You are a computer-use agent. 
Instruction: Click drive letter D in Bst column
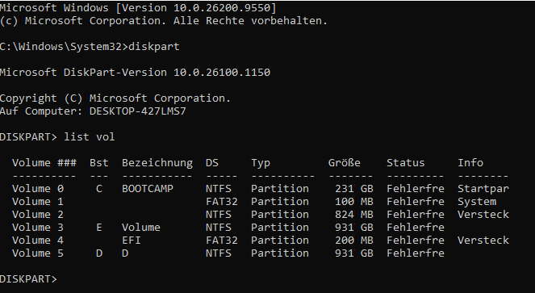99,253
